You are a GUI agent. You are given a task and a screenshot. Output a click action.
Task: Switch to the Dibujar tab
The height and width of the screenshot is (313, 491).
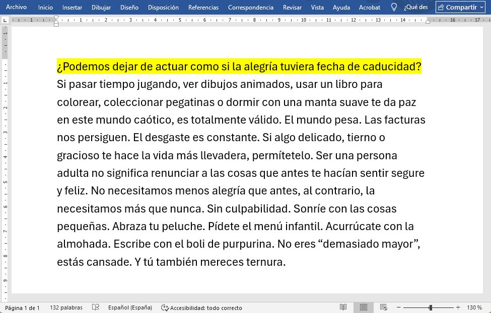pyautogui.click(x=100, y=7)
